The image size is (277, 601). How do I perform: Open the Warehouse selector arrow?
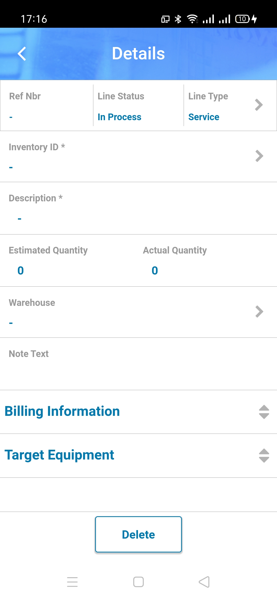pos(259,312)
